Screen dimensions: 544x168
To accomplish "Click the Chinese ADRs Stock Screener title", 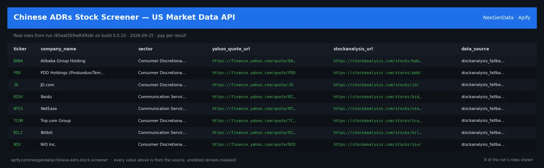I will coord(124,17).
